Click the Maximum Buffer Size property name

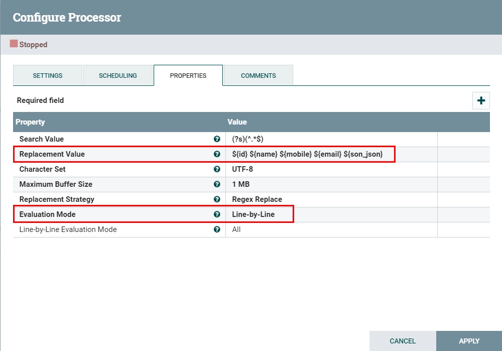click(x=56, y=184)
